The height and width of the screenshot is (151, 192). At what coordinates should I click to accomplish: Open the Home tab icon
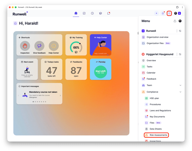click(x=76, y=13)
